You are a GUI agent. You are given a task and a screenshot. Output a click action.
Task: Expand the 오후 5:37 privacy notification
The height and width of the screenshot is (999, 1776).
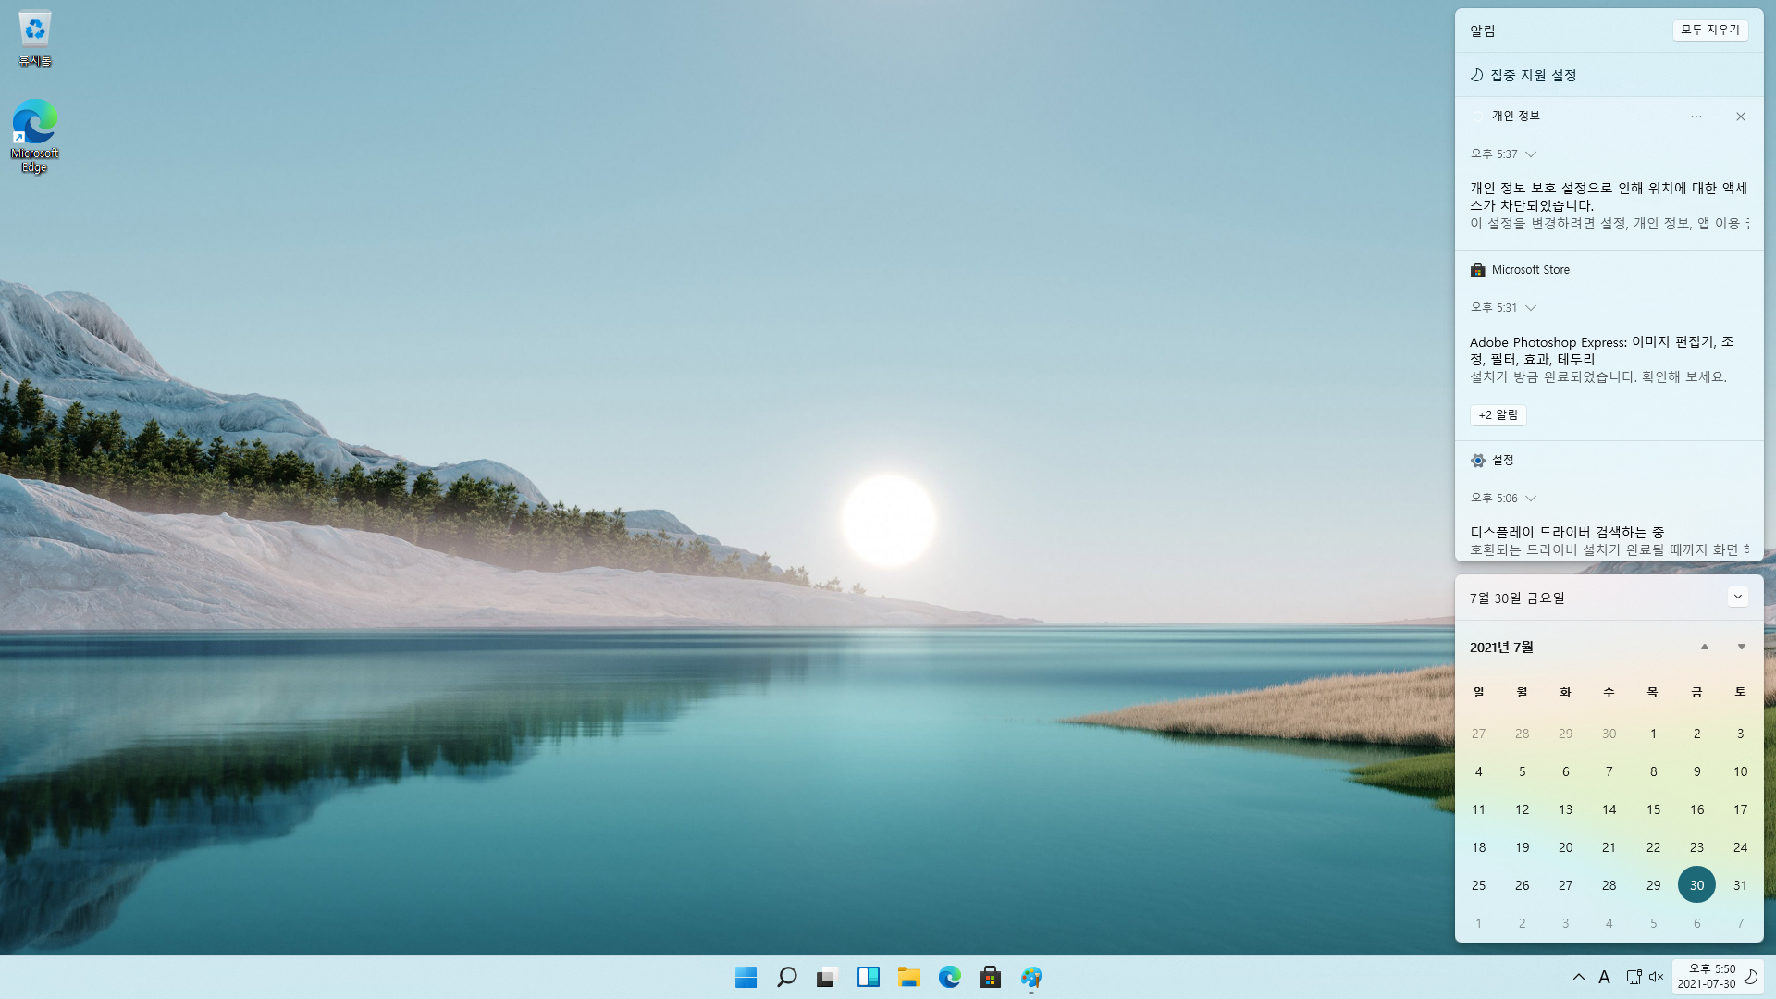[x=1531, y=154]
